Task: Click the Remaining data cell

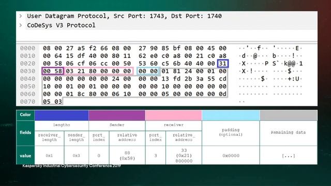Action: pos(289,133)
